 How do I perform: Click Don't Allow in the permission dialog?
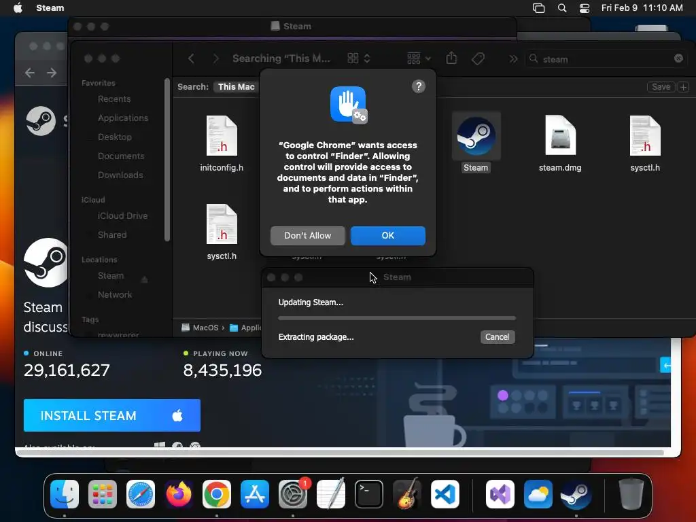click(307, 235)
